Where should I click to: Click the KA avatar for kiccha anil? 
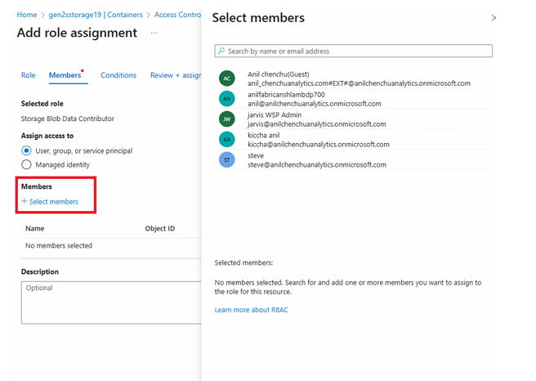(227, 140)
